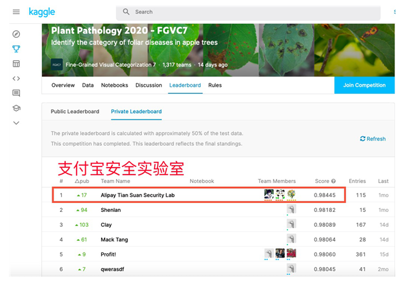Click Fine-Grained Visual Categorization 7 organizer link

coord(111,65)
